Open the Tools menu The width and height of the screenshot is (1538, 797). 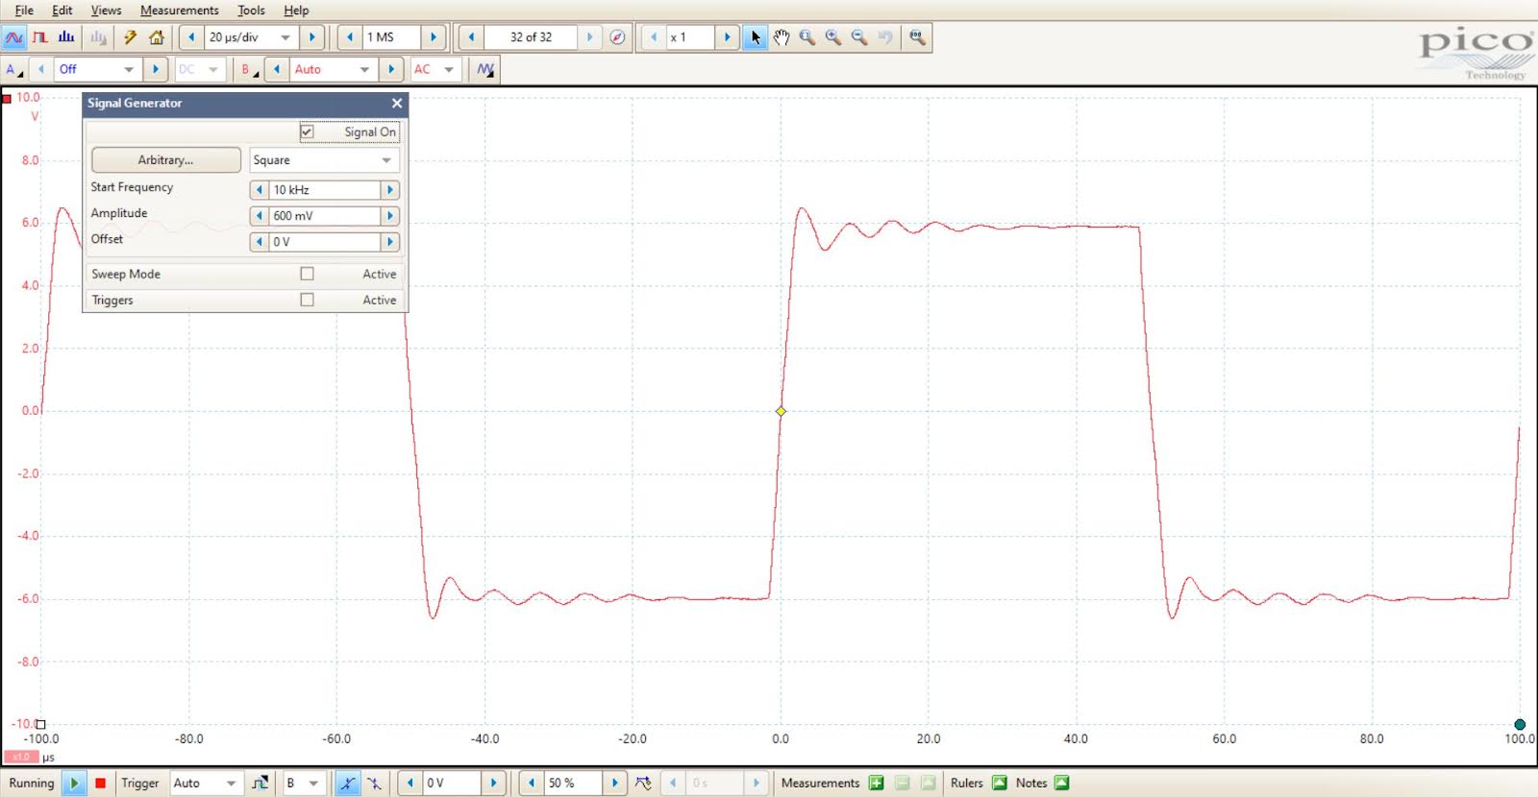[x=251, y=11]
